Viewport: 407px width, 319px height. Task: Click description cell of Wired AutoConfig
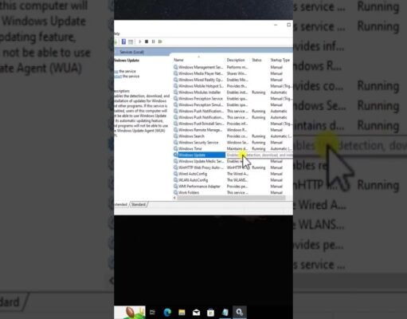237,174
